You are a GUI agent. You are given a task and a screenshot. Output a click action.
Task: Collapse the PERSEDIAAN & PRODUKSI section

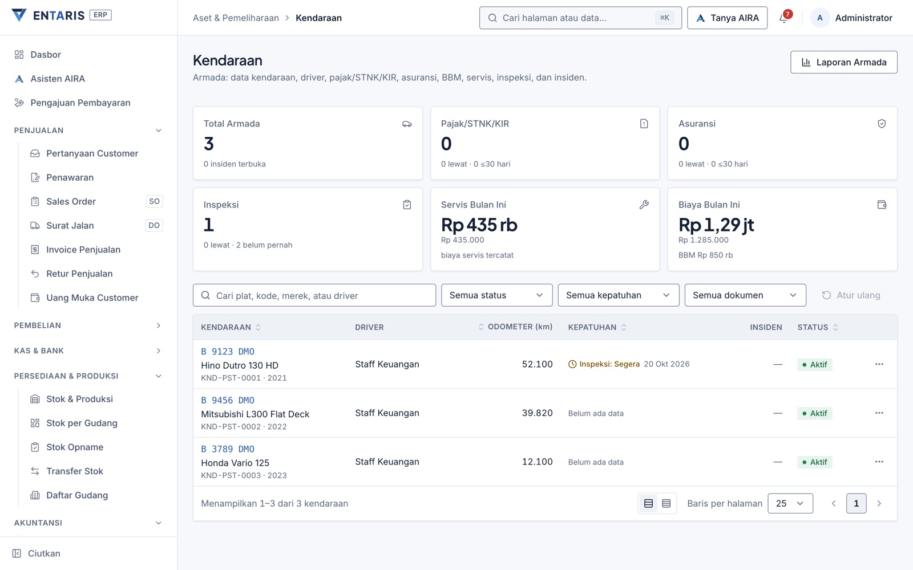click(88, 376)
